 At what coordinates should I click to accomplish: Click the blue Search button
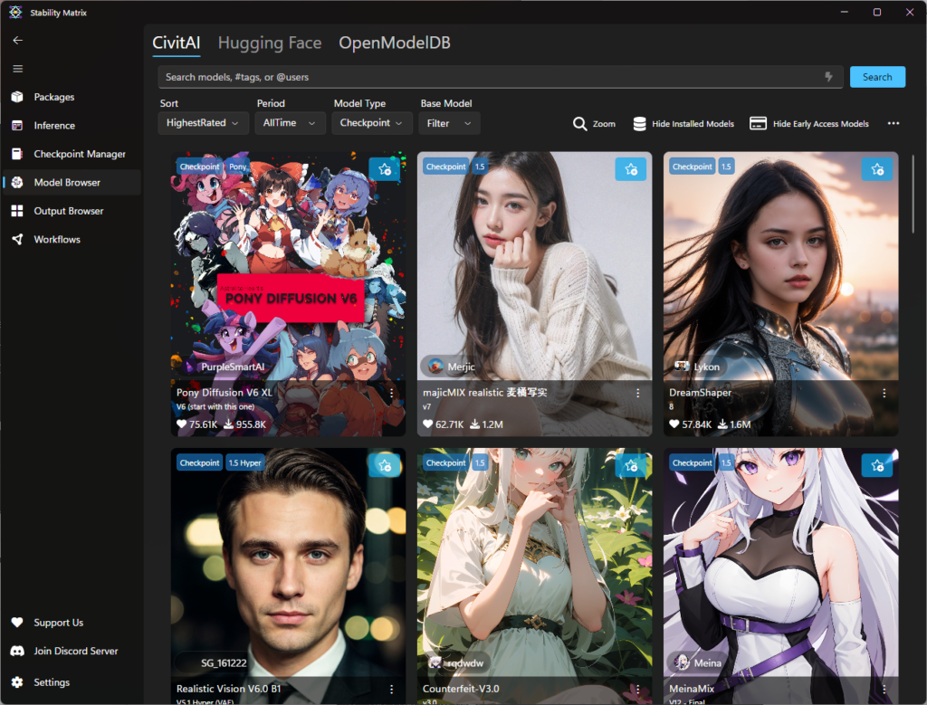(876, 77)
